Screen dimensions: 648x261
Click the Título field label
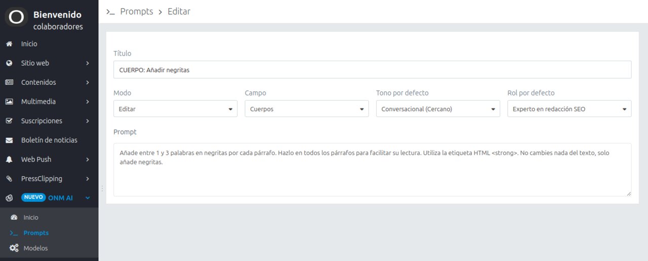click(123, 53)
